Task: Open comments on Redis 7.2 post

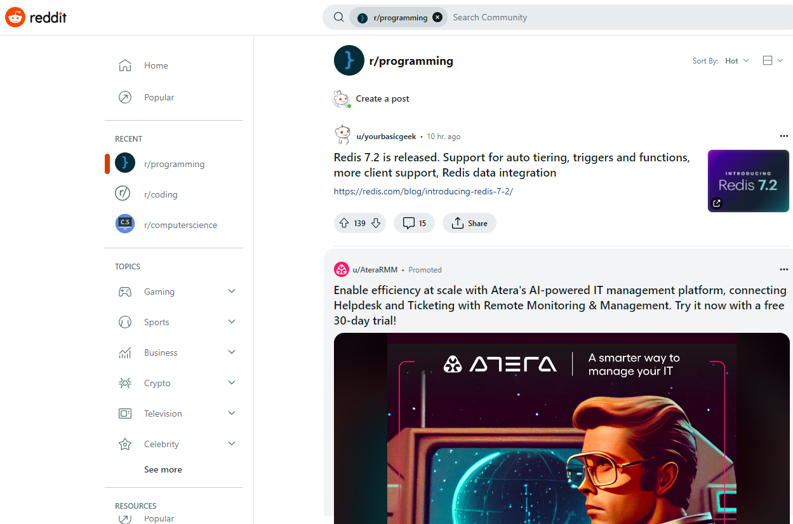Action: click(x=414, y=223)
